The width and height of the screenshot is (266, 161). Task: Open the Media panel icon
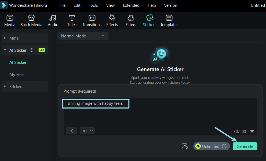pos(10,18)
